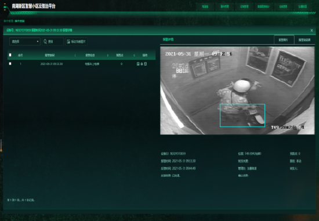Open the third top navigation button
Image resolution: width=319 pixels, height=221 pixels.
coord(244,6)
